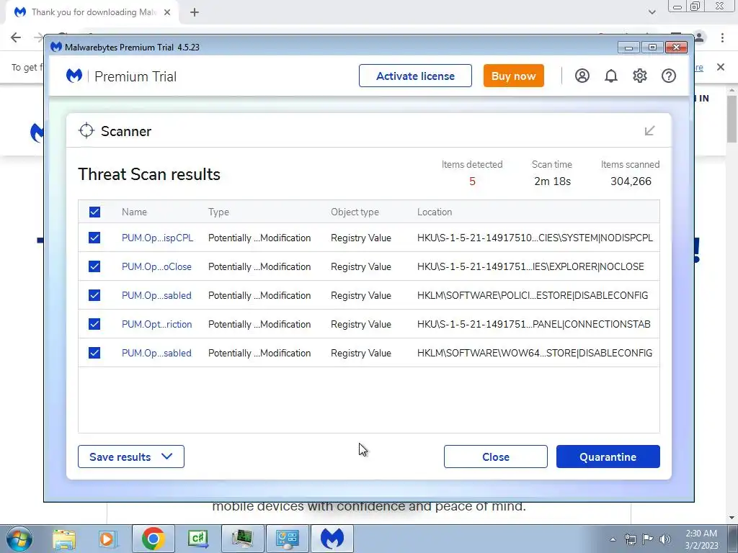This screenshot has width=738, height=553.
Task: Select the Malwarebytes taskbar icon
Action: pyautogui.click(x=332, y=539)
